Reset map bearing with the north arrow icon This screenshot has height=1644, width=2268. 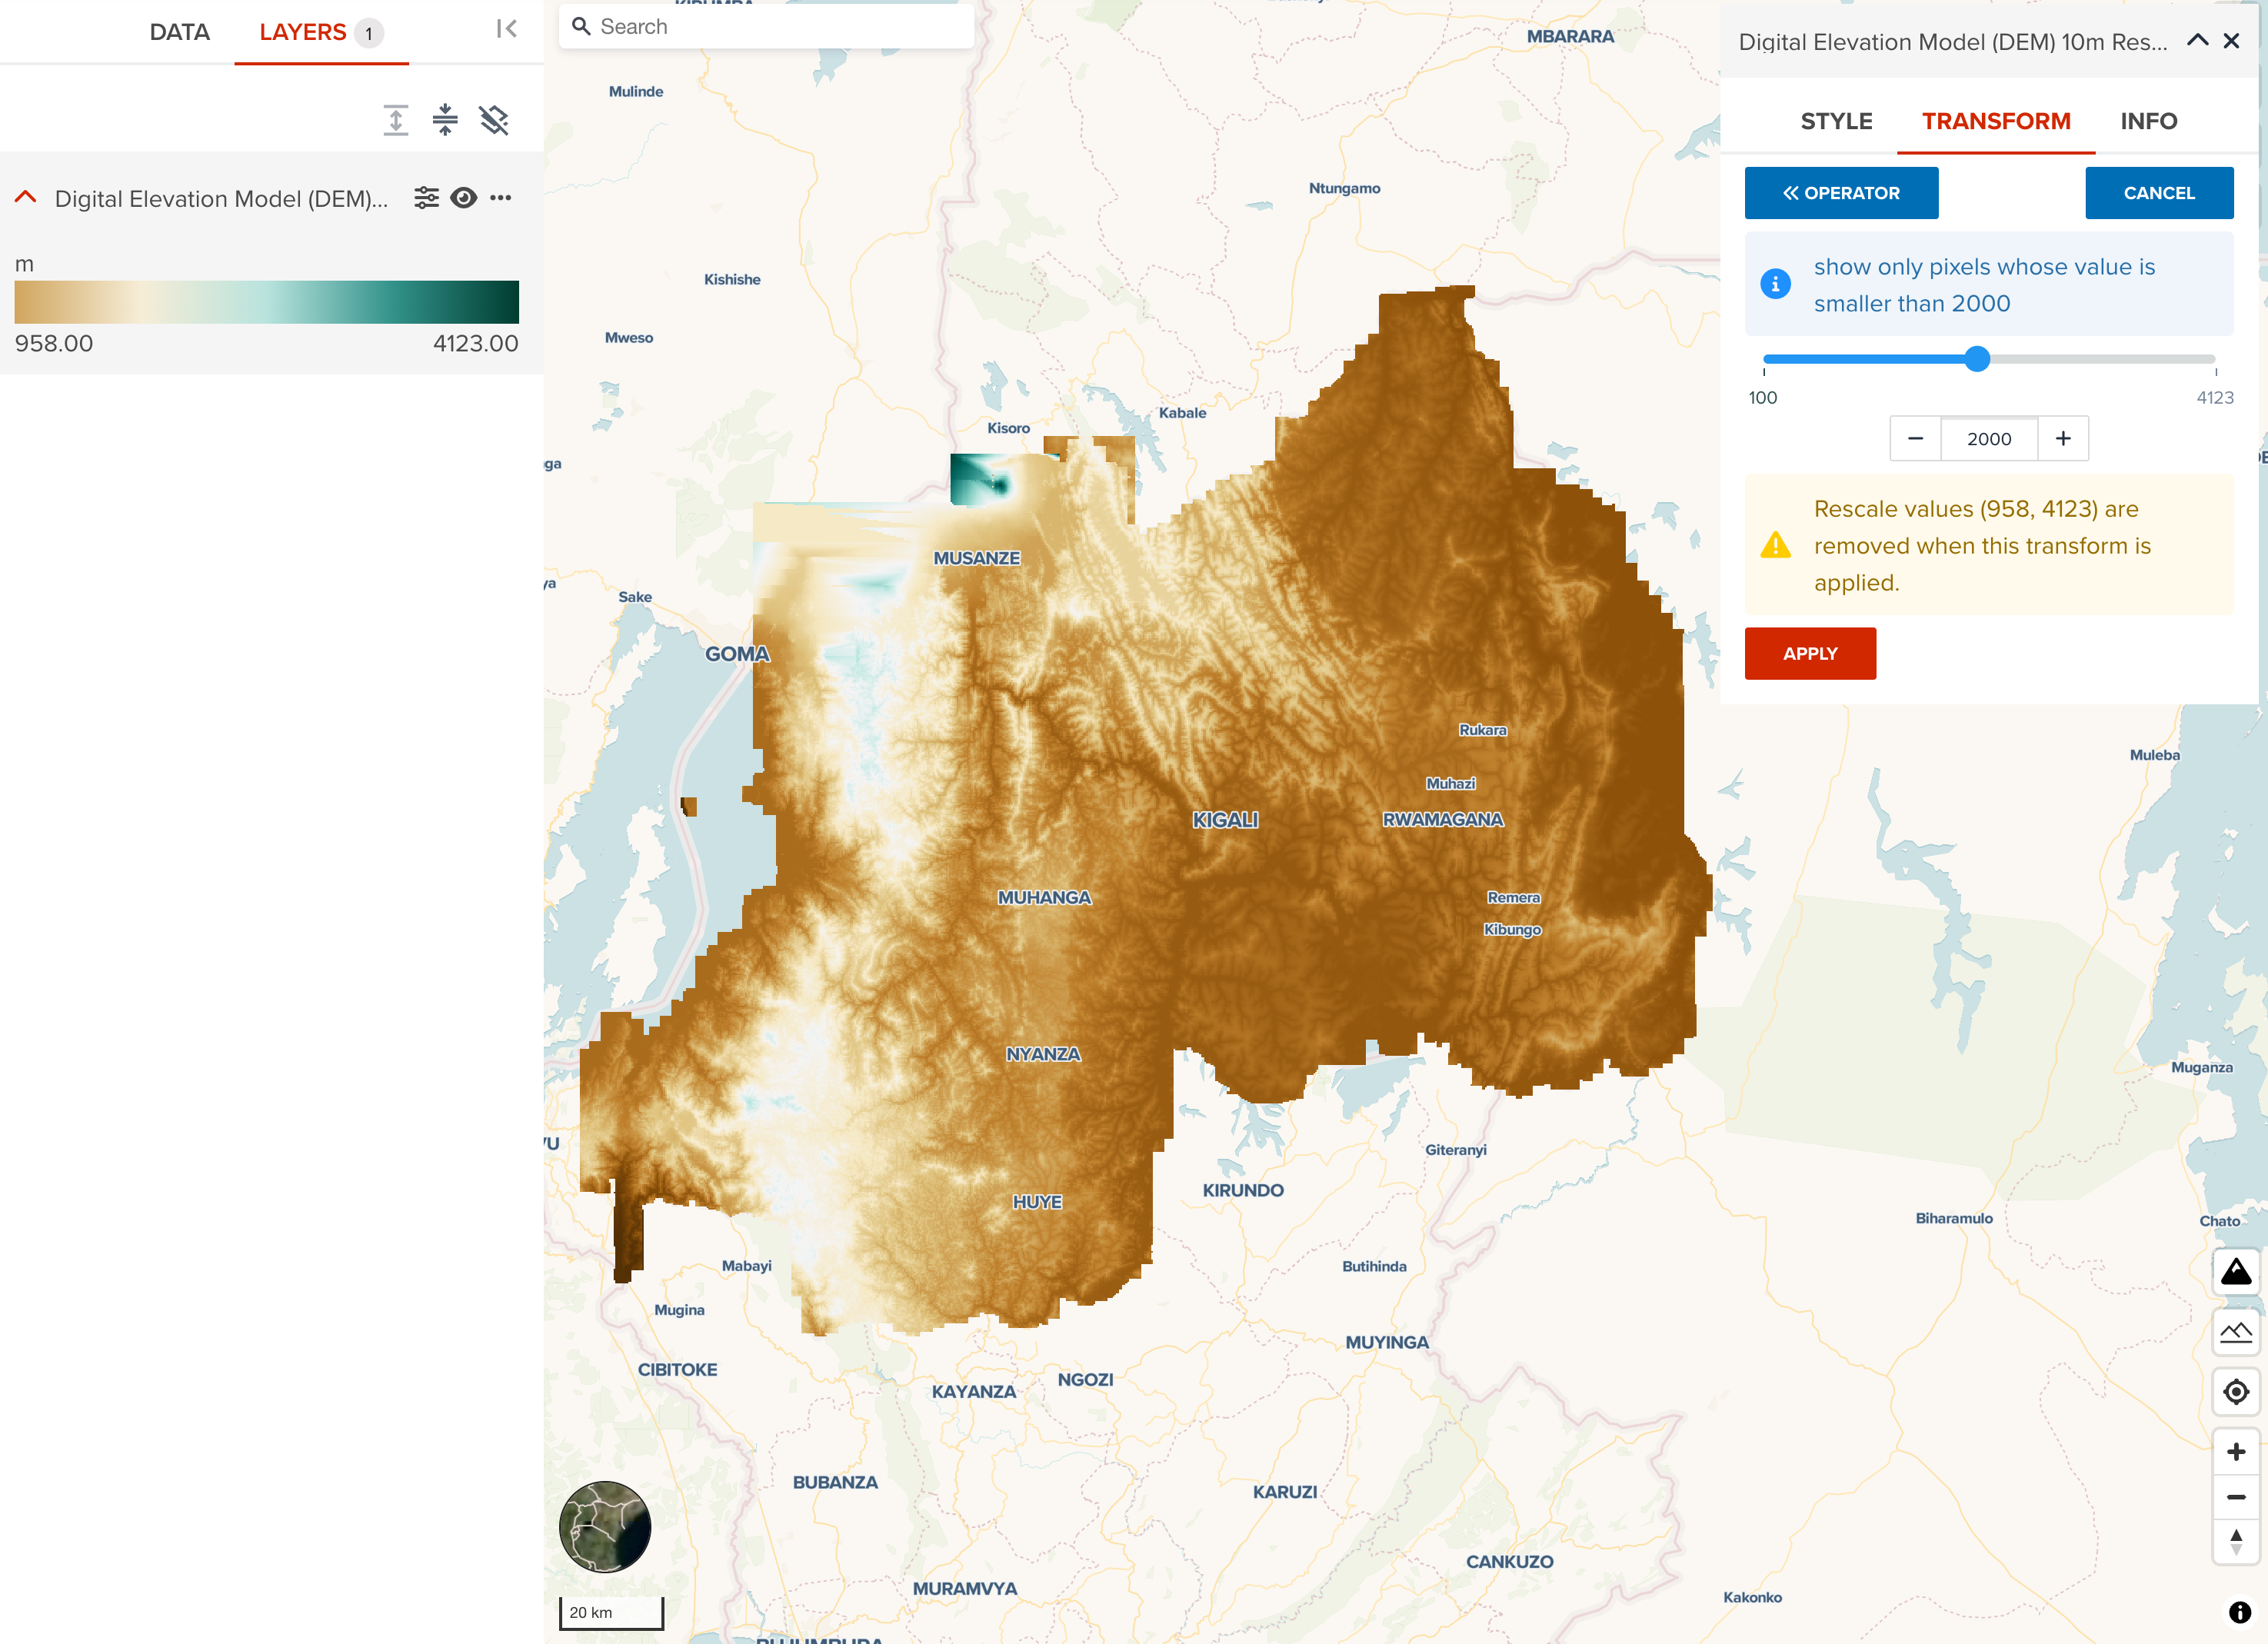2236,1541
